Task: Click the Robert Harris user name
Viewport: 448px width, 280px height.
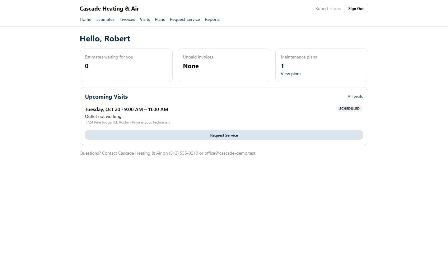Action: point(328,9)
